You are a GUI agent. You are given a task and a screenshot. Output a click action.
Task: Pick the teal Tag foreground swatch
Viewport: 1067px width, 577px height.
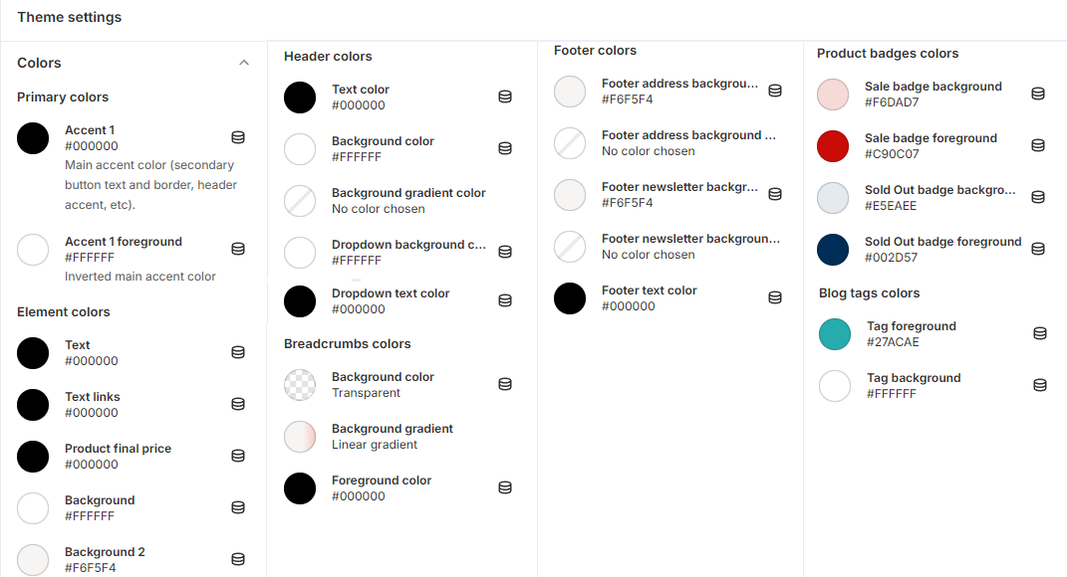click(835, 334)
